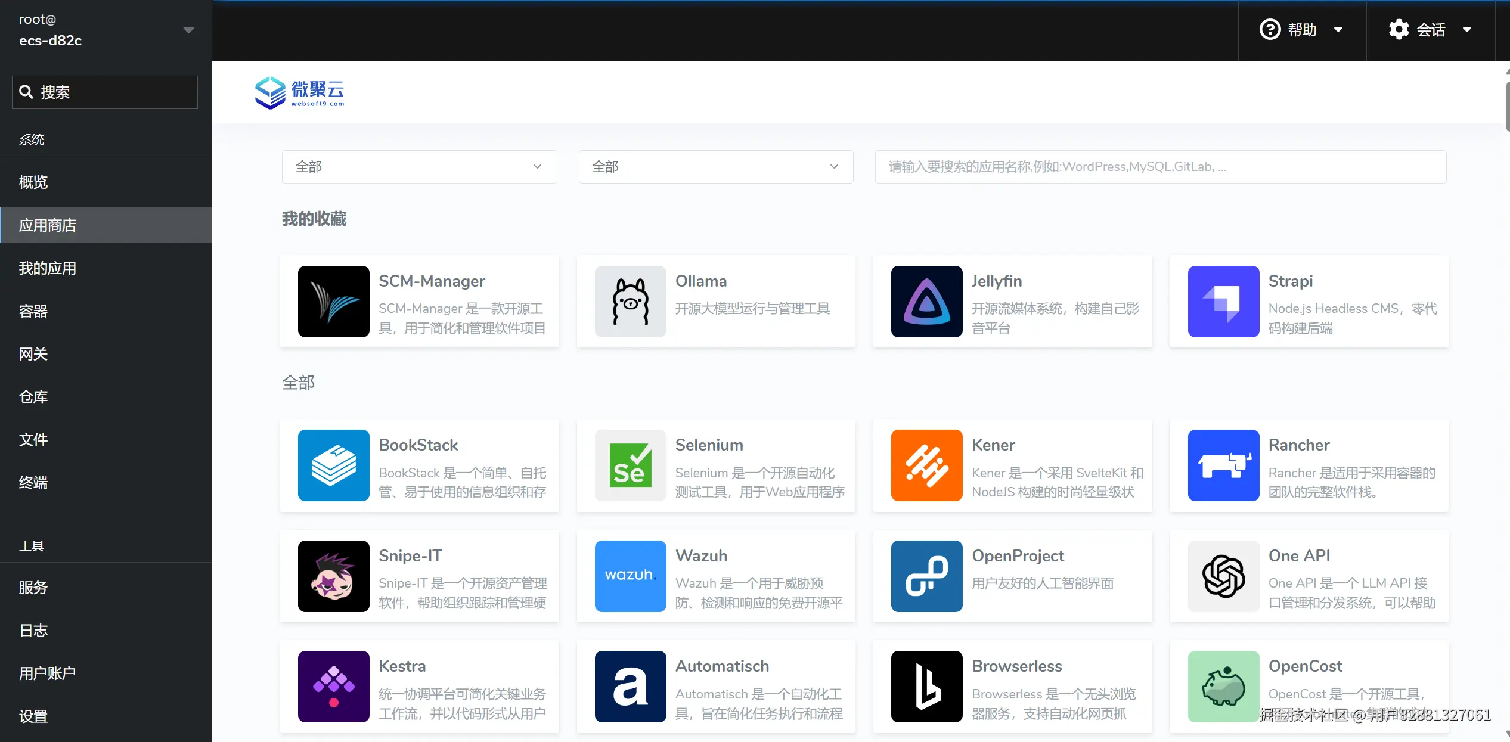Click the Ollama llama icon
Screen dimensions: 1510x742
pos(630,302)
